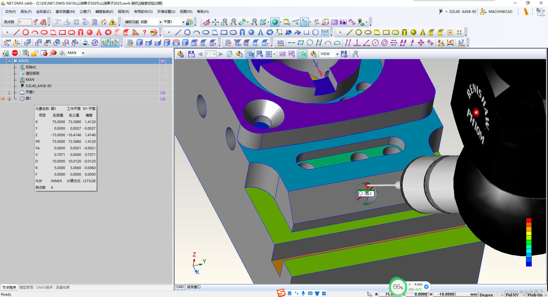Click the camera snapshot icon

point(343,22)
